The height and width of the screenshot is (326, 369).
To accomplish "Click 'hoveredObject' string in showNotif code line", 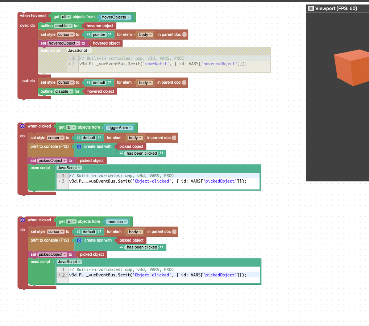I will (x=219, y=64).
